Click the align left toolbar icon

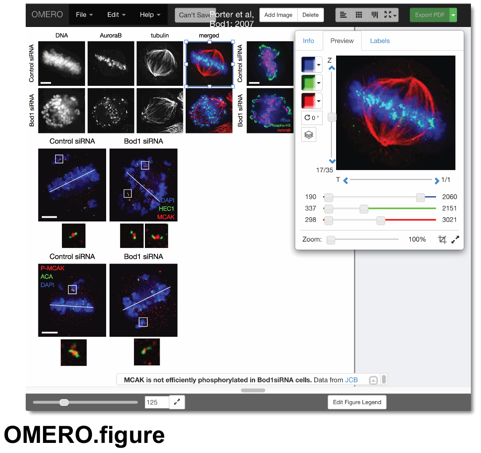point(343,15)
